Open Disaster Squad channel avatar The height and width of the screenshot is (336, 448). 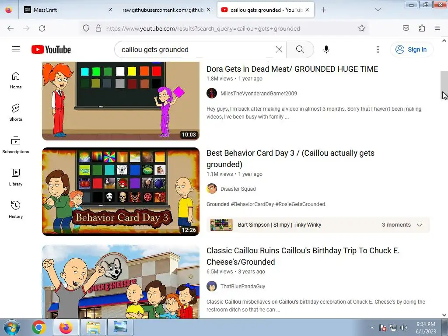click(212, 189)
